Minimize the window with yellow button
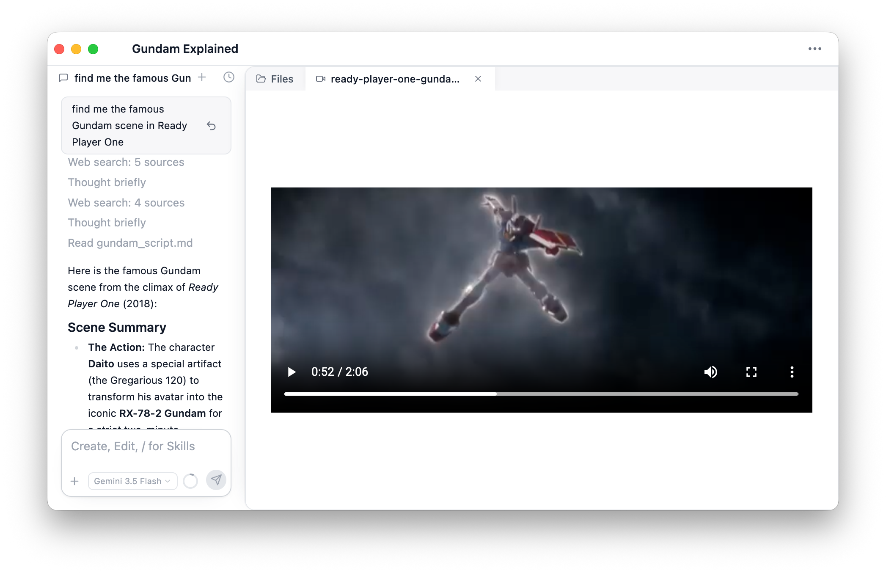 [x=76, y=49]
